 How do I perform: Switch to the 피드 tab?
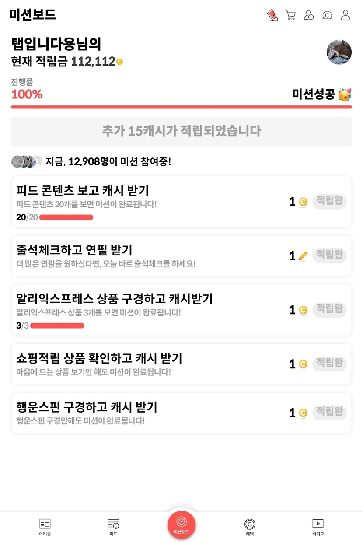pyautogui.click(x=113, y=527)
